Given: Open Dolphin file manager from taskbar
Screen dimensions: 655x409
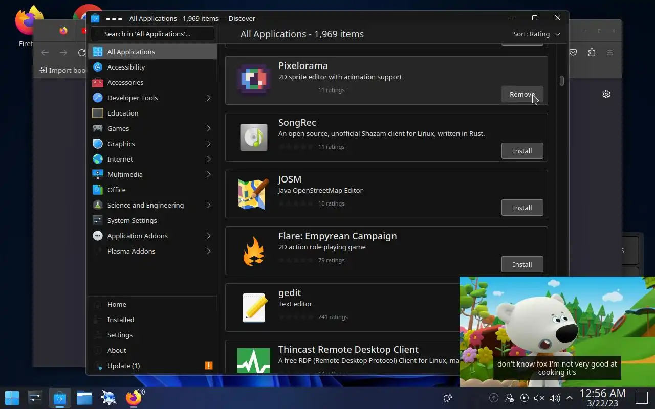Looking at the screenshot, I should [84, 397].
